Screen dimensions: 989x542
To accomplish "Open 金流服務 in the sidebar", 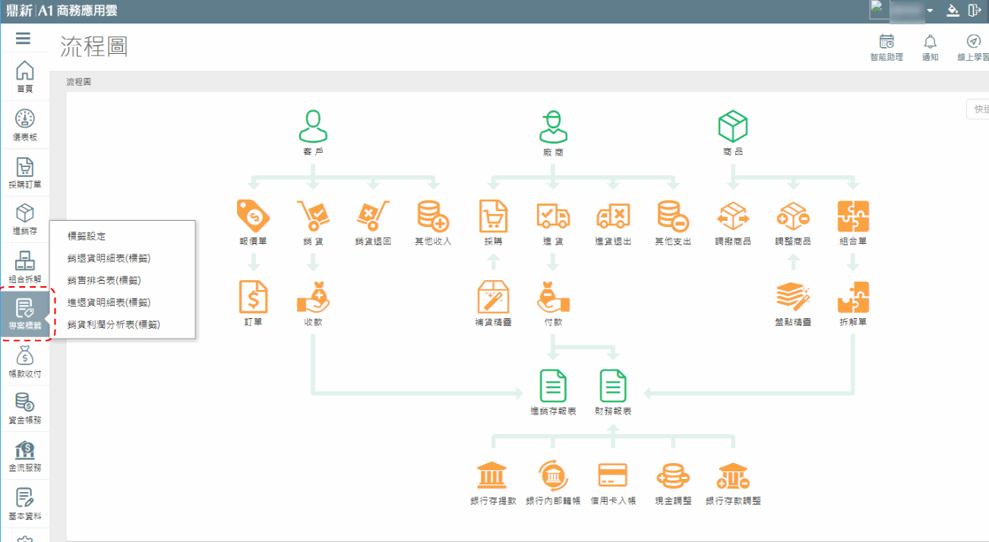I will 25,456.
